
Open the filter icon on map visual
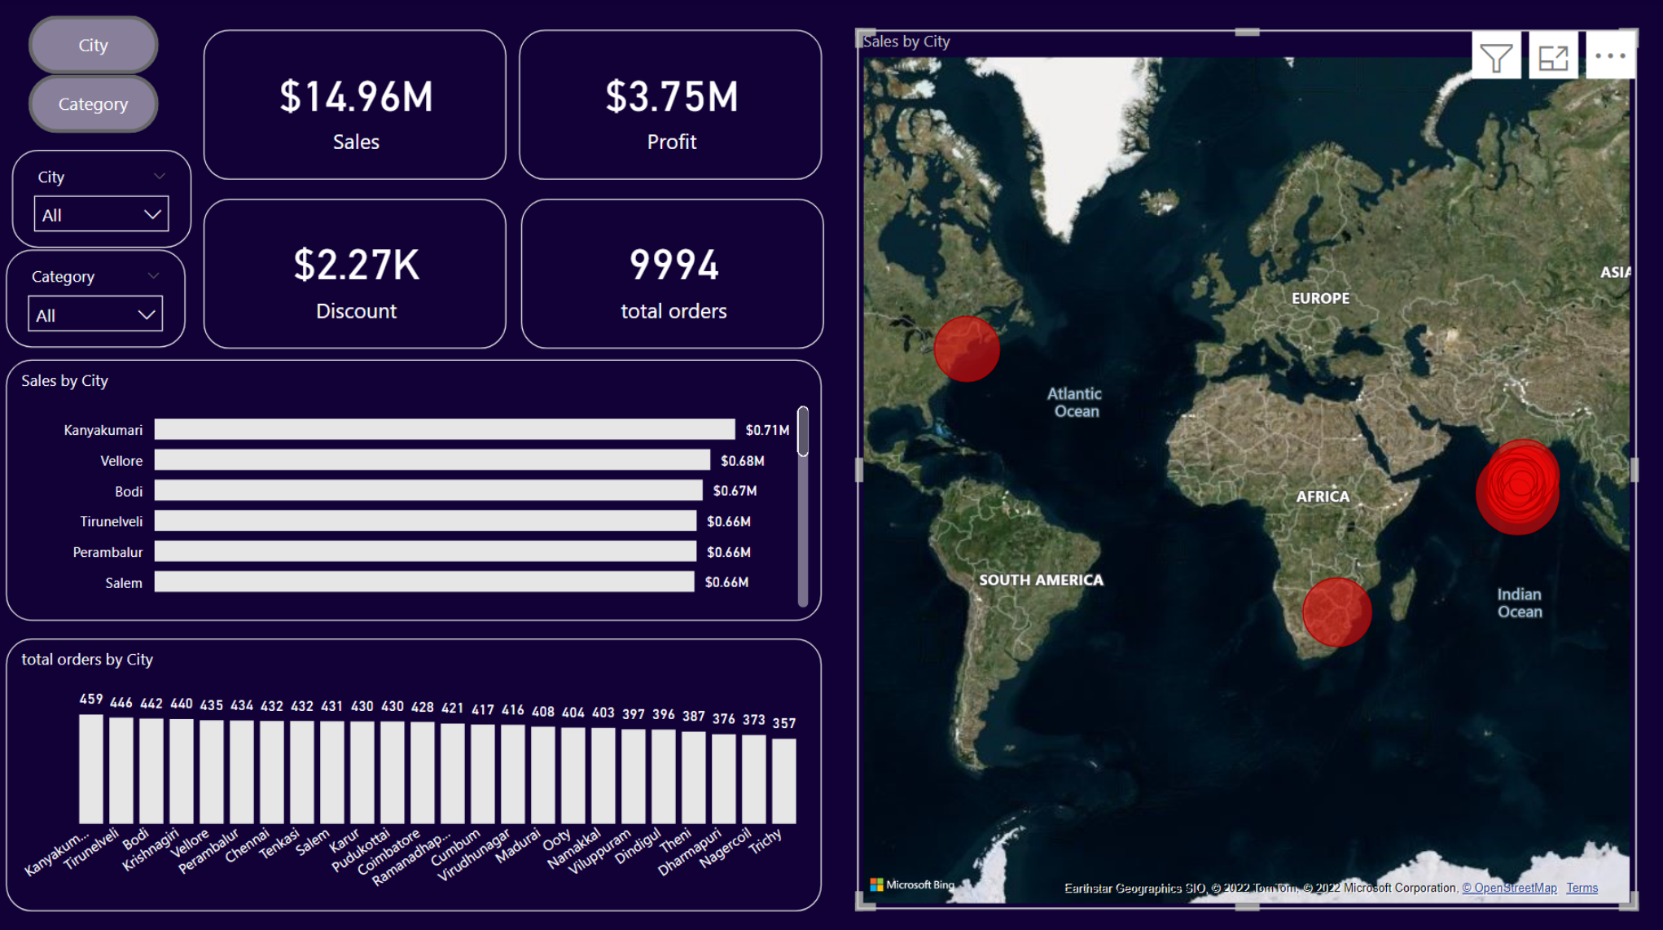pyautogui.click(x=1496, y=57)
